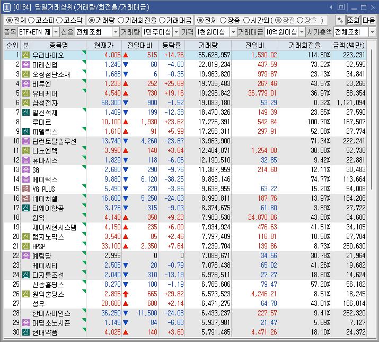
Task: Select the 장중 session radio button
Action: tap(223, 20)
